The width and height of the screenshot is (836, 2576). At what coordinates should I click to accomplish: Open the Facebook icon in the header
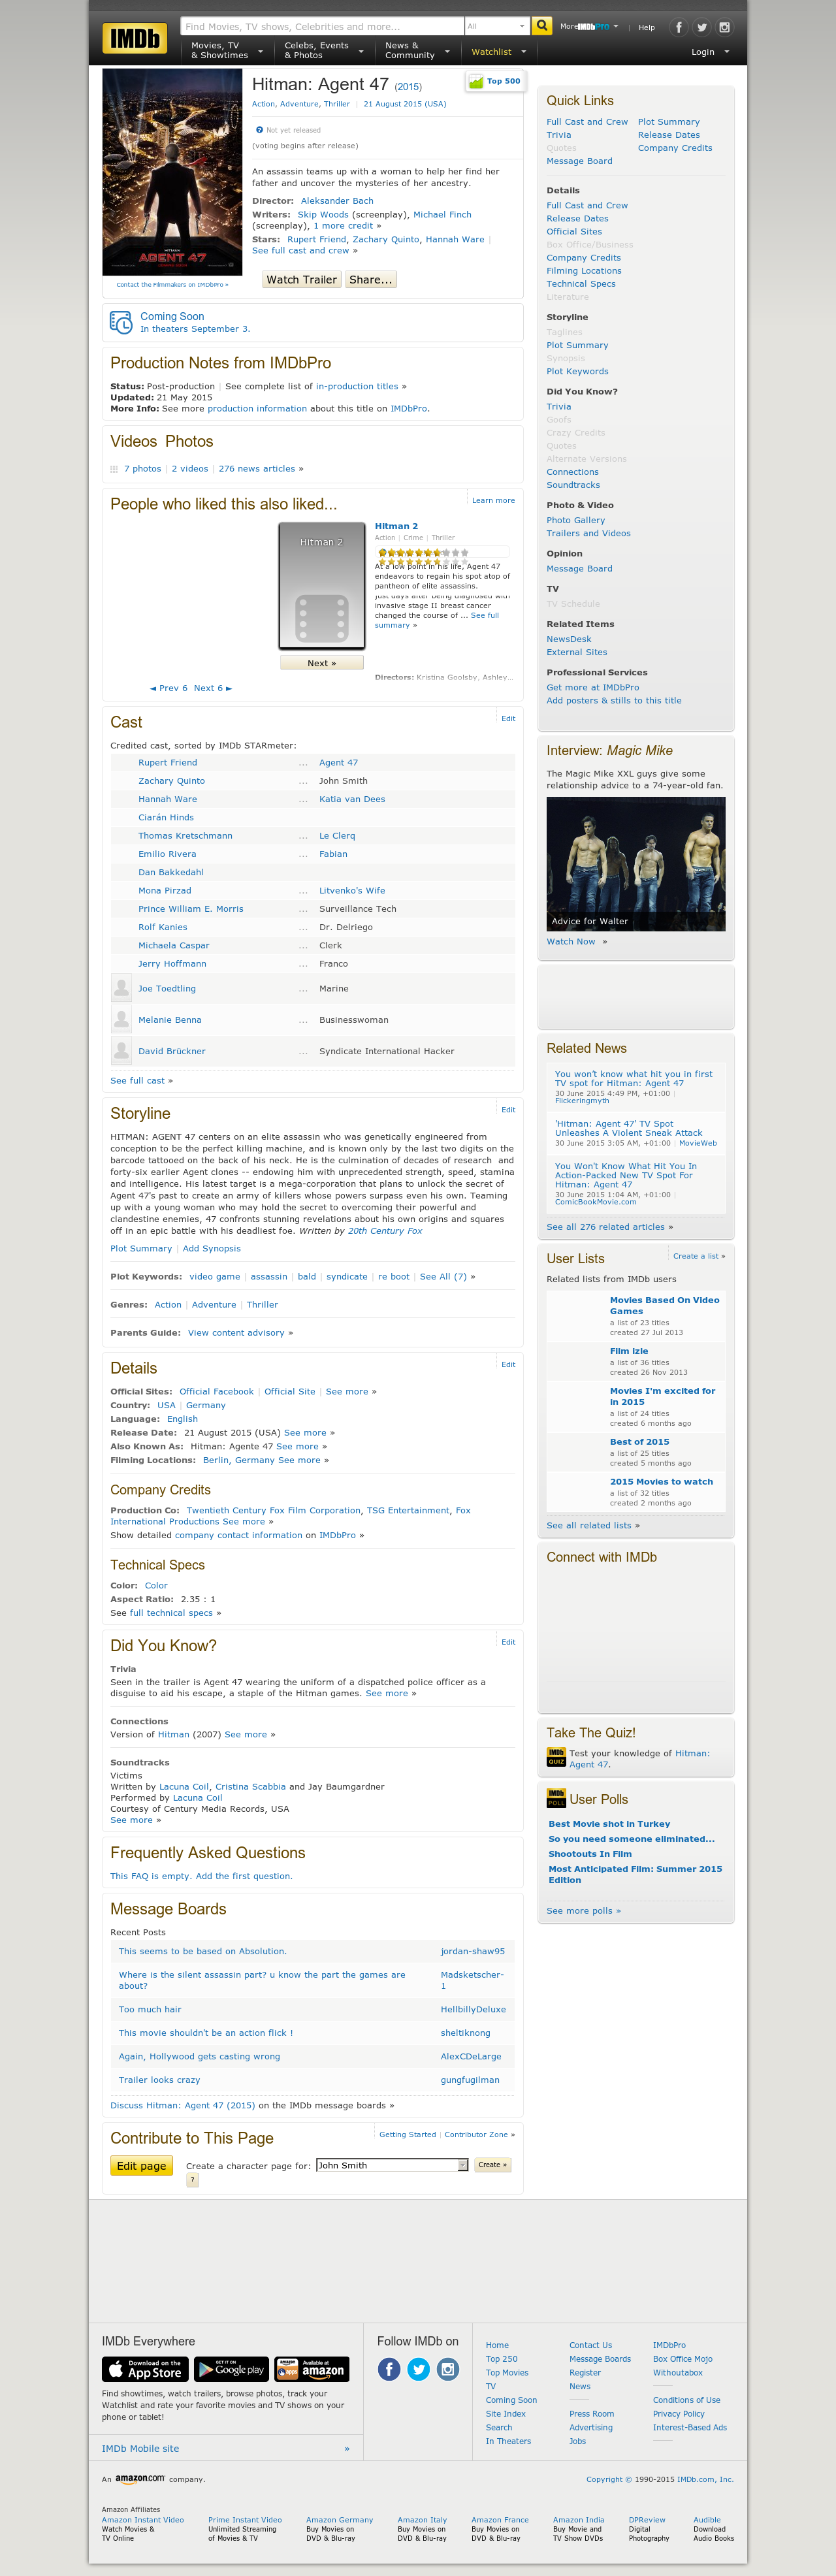pos(678,27)
